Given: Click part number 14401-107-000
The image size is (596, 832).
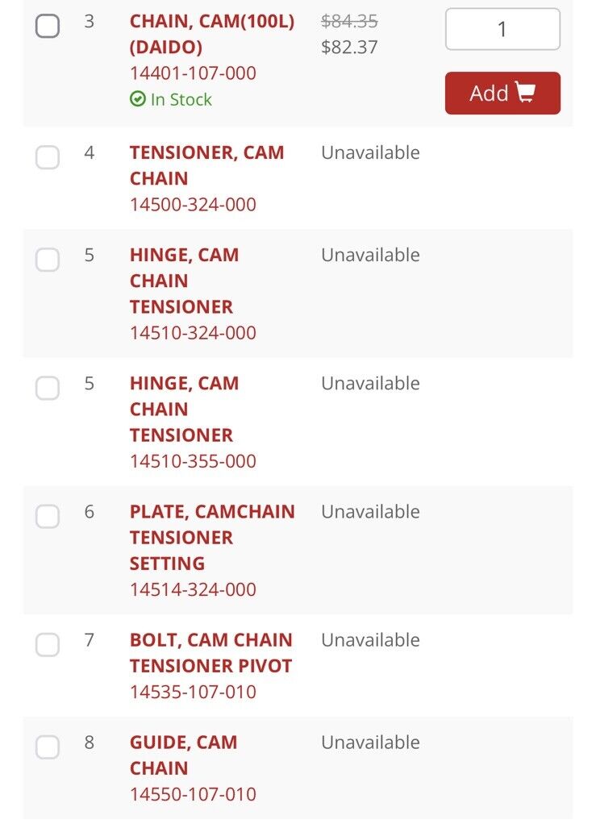Looking at the screenshot, I should point(193,73).
